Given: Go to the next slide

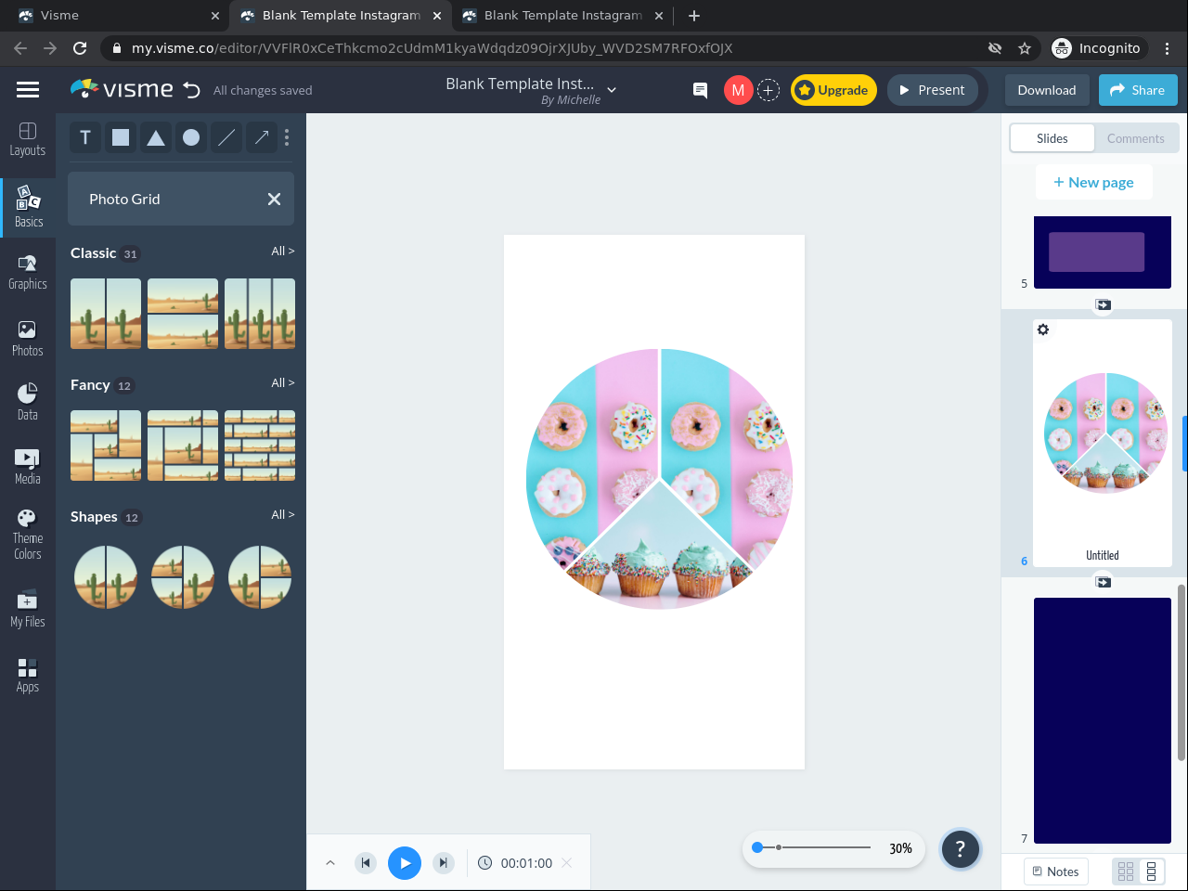Looking at the screenshot, I should pos(444,863).
